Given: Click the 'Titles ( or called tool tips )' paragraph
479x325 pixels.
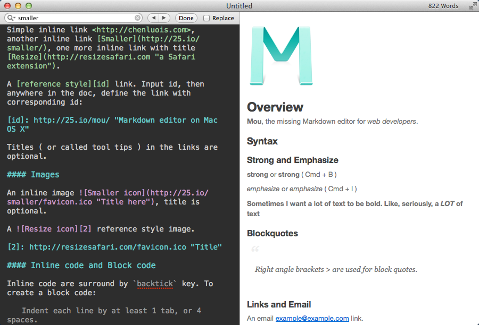Looking at the screenshot, I should tap(112, 152).
